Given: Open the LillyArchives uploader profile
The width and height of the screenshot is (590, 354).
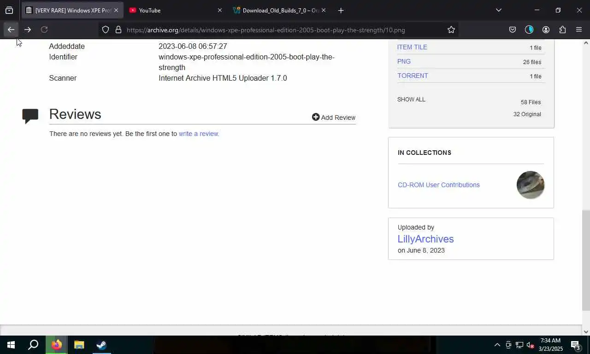Looking at the screenshot, I should [425, 239].
